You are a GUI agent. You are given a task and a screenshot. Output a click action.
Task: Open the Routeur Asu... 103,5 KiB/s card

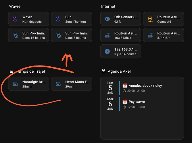(x=121, y=35)
